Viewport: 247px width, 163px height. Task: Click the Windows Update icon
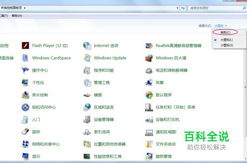[x=87, y=58]
